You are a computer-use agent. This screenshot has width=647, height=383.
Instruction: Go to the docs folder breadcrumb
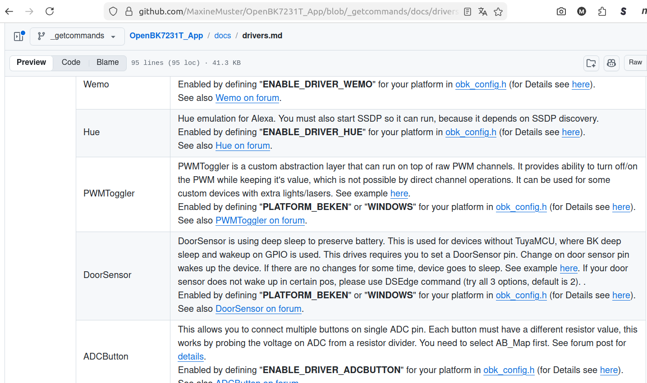(222, 36)
